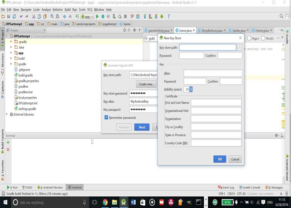Toggle the Words search checkbox
Screen dimensions: 291x208
click(x=263, y=38)
